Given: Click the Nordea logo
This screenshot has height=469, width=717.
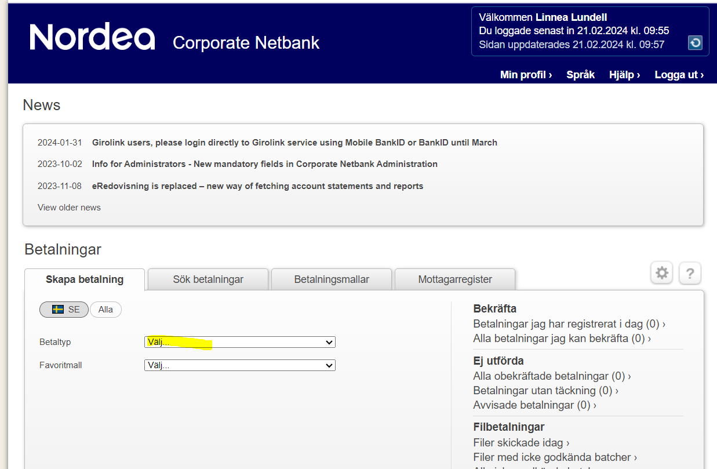Looking at the screenshot, I should [93, 37].
